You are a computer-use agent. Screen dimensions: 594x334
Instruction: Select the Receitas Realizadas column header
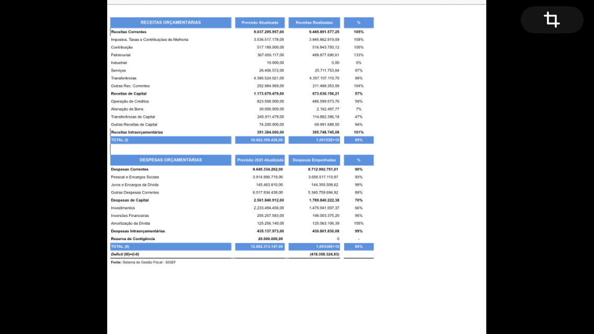(314, 22)
